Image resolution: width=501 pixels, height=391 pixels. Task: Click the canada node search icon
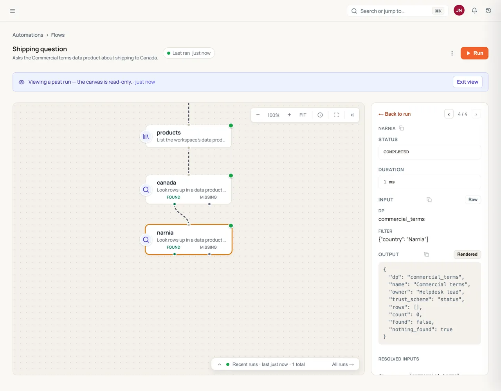point(146,190)
